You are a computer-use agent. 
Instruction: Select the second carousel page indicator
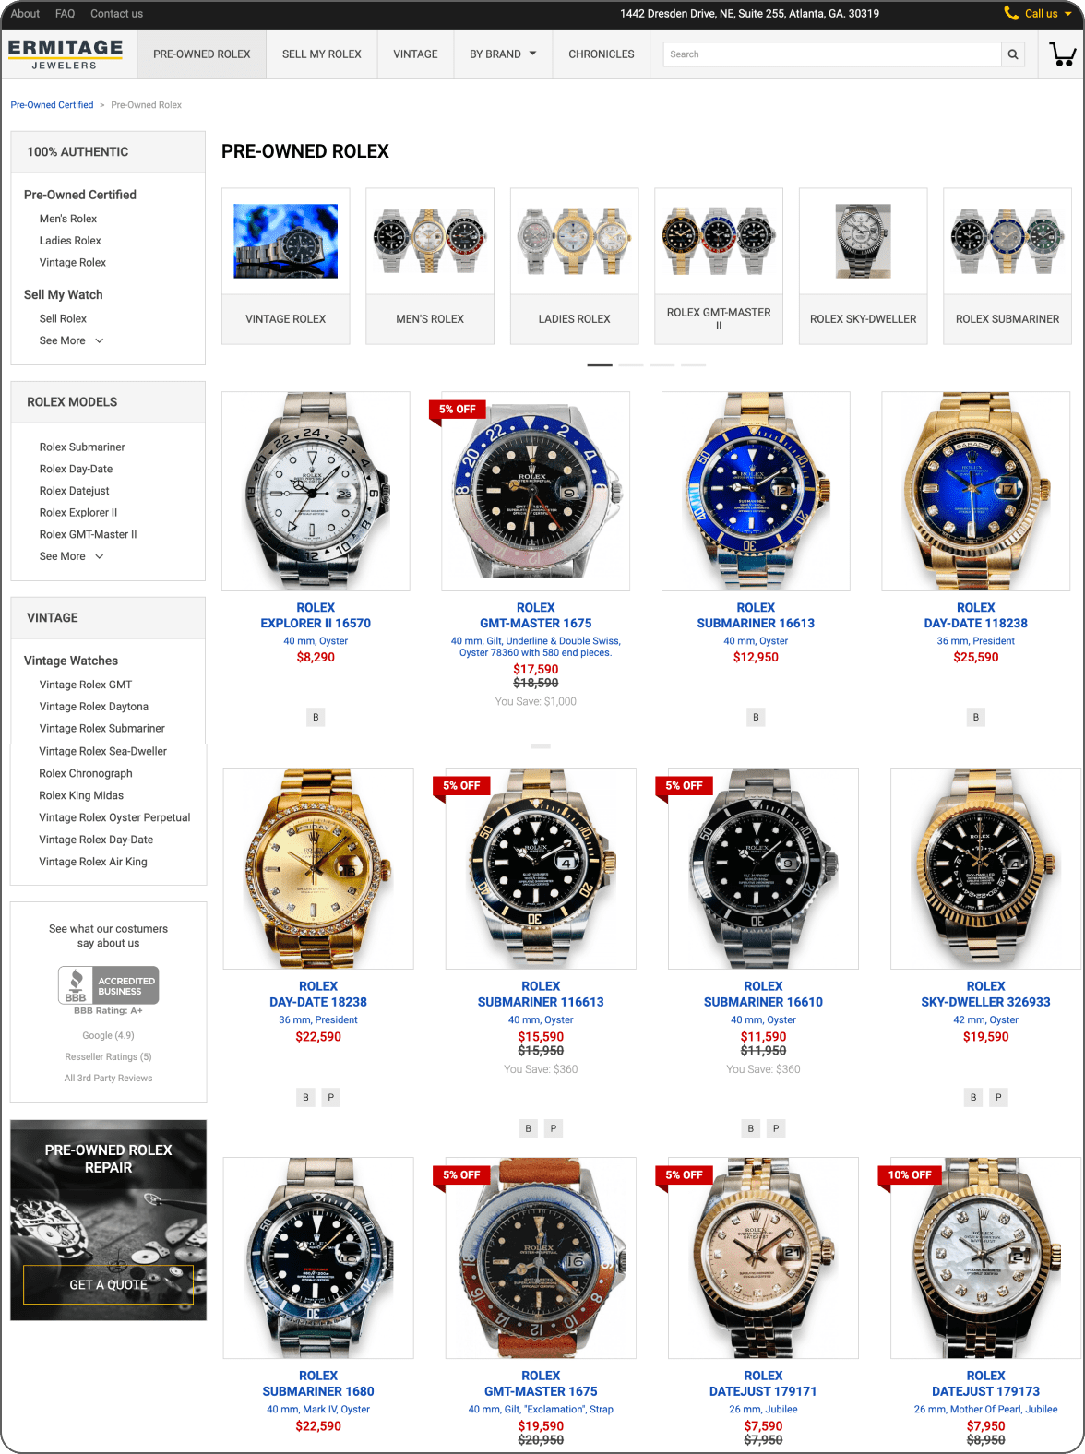[x=631, y=365]
